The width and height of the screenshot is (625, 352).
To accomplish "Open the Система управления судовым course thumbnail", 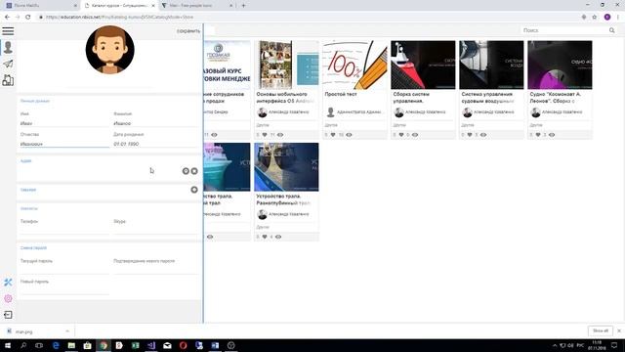I will pos(491,65).
